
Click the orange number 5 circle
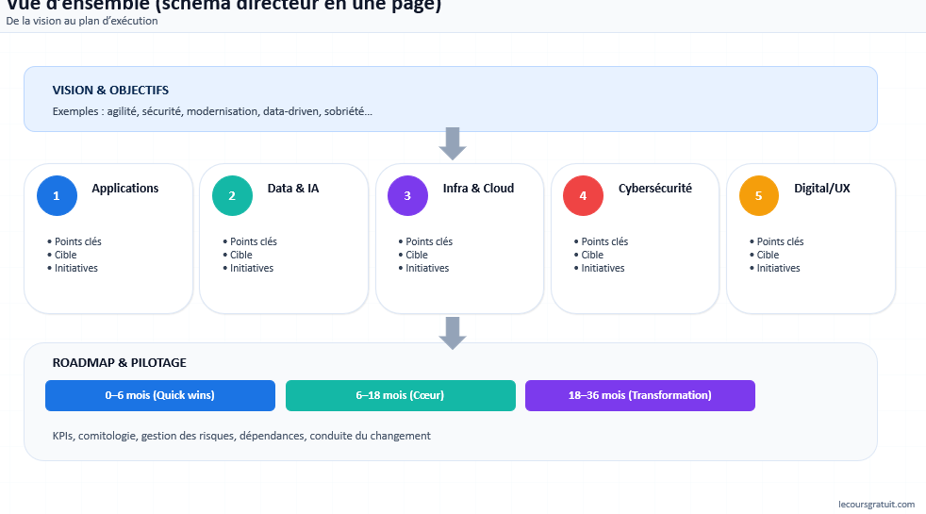[758, 196]
